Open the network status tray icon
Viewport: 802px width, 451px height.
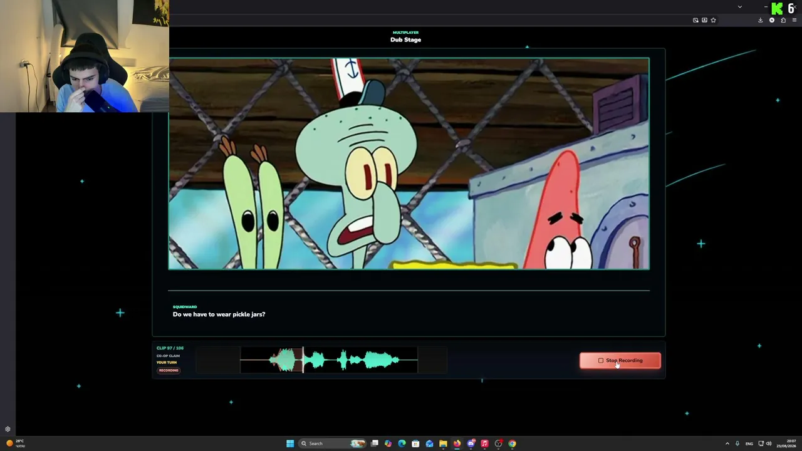coord(761,443)
